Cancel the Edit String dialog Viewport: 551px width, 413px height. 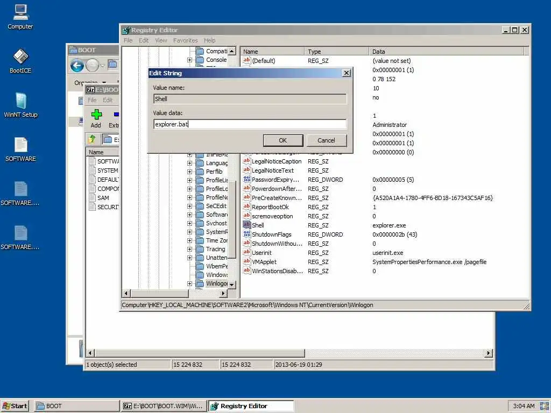(327, 140)
